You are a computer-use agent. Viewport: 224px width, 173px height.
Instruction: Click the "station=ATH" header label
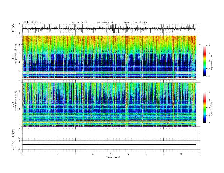[105, 23]
